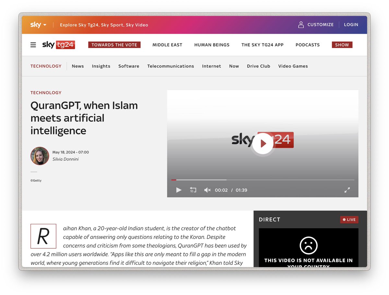This screenshot has height=295, width=389.
Task: Open the Video Games section
Action: (x=293, y=66)
